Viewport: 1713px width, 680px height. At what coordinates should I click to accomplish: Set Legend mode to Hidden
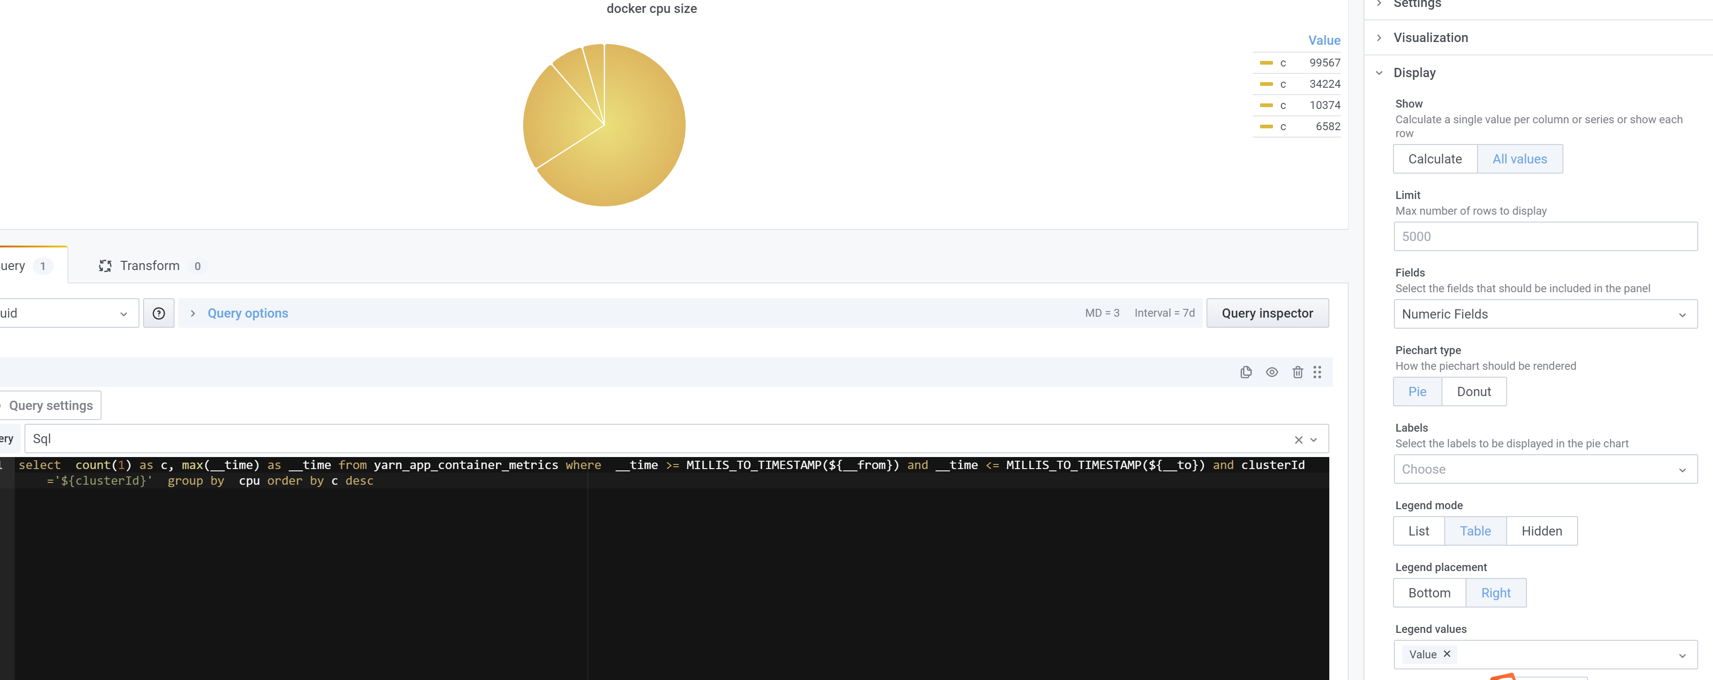tap(1541, 530)
